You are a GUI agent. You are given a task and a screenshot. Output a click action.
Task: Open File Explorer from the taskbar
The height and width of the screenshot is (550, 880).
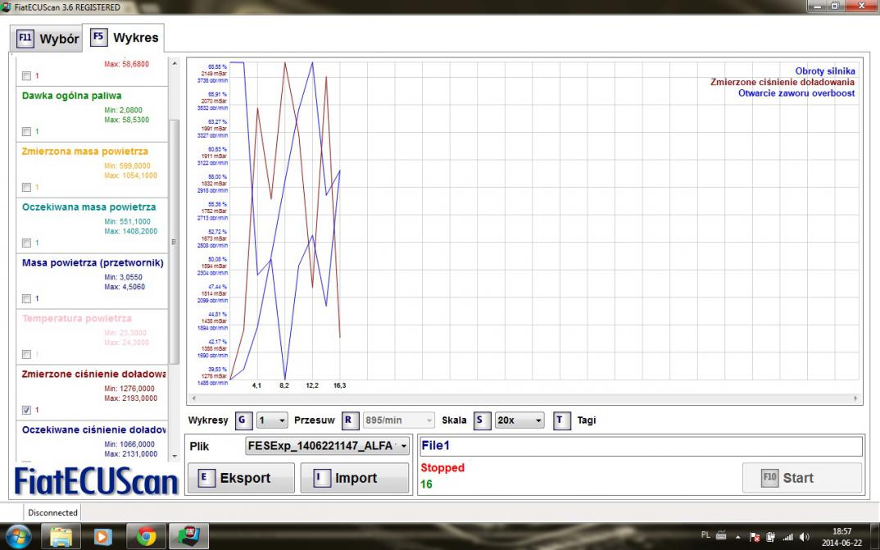[61, 537]
